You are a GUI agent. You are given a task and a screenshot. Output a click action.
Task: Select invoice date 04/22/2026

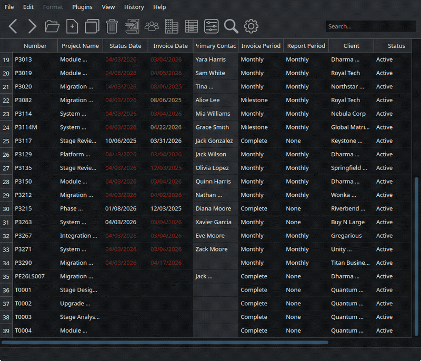[x=171, y=127]
